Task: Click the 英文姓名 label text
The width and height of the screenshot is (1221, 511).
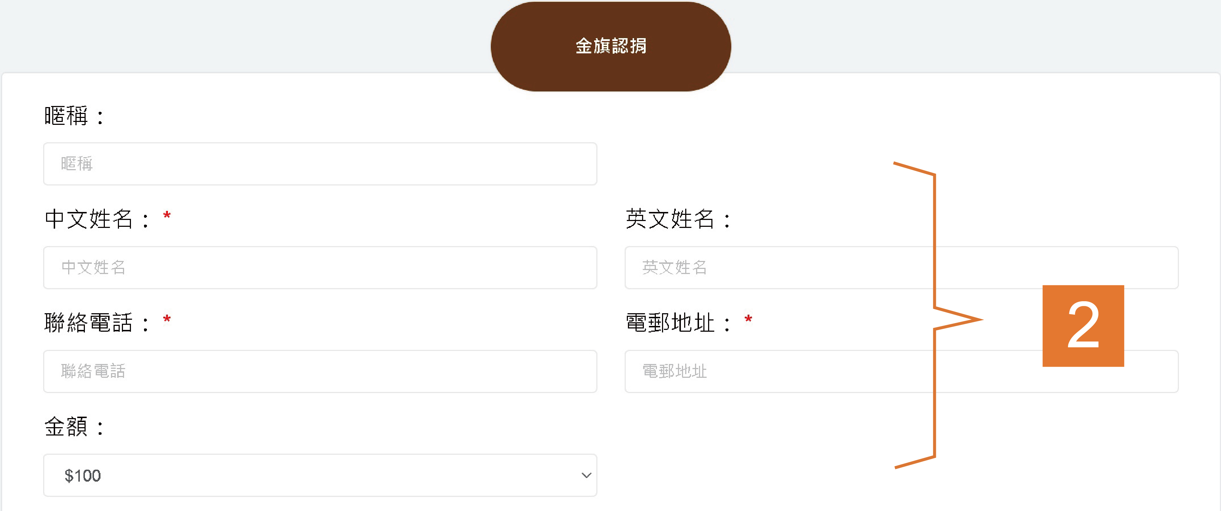Action: click(670, 219)
